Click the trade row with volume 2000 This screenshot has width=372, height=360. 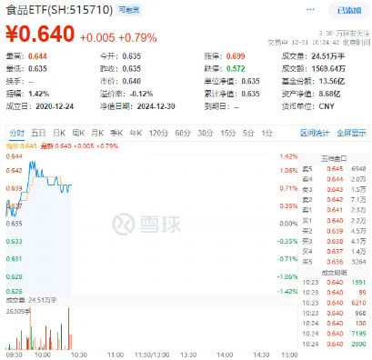(334, 344)
